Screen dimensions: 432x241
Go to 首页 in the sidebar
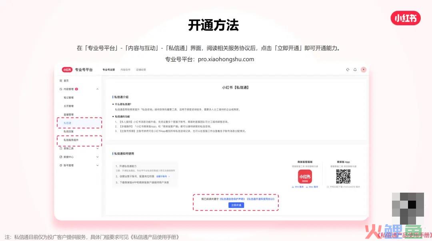point(66,81)
